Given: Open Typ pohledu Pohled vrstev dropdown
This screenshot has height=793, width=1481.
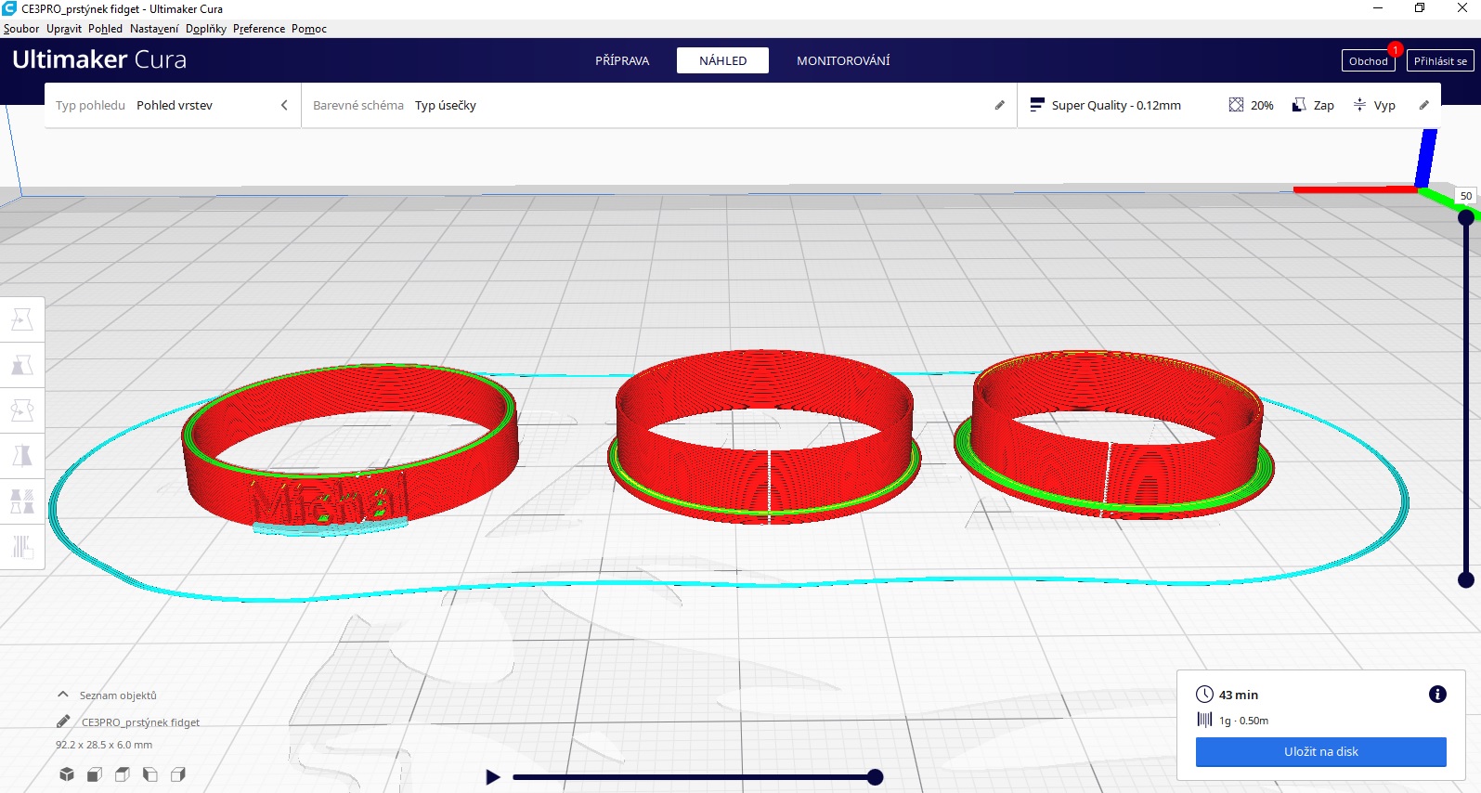Looking at the screenshot, I should pyautogui.click(x=173, y=105).
